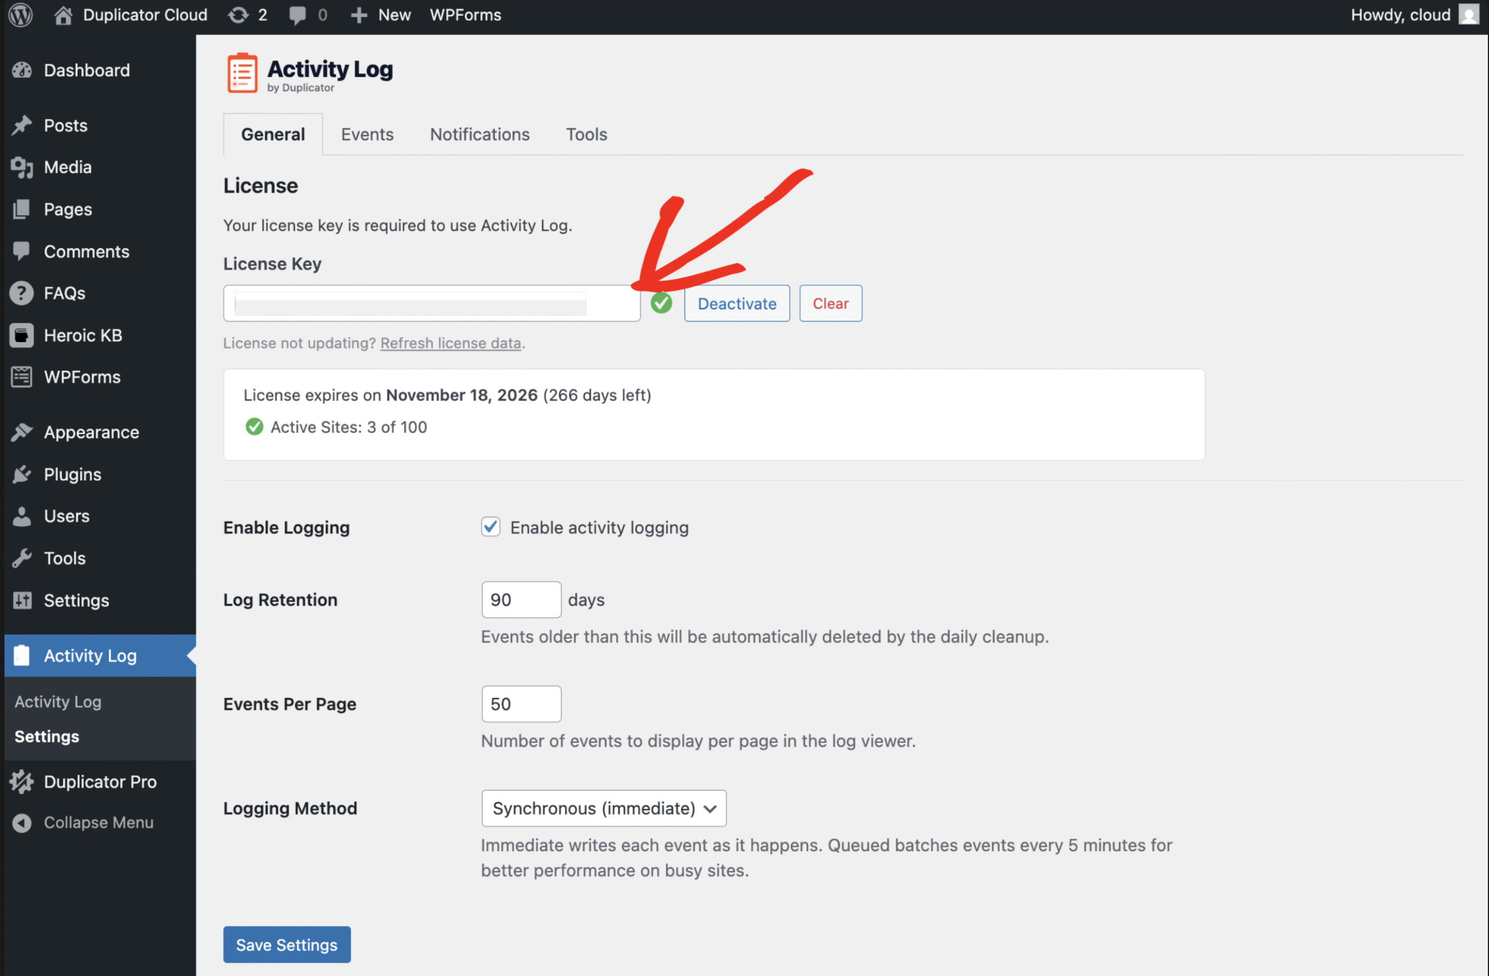Image resolution: width=1489 pixels, height=976 pixels.
Task: Click the WordPress logo icon
Action: coord(20,15)
